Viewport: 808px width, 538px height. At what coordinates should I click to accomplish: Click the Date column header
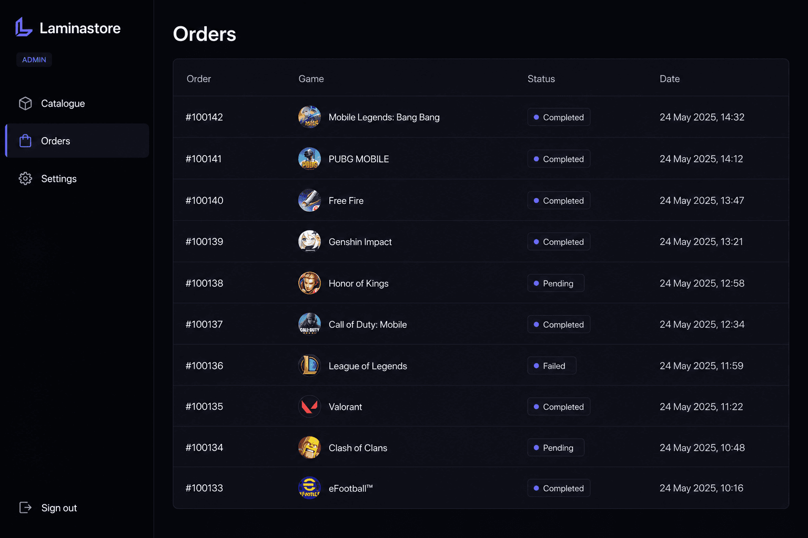[x=670, y=79]
